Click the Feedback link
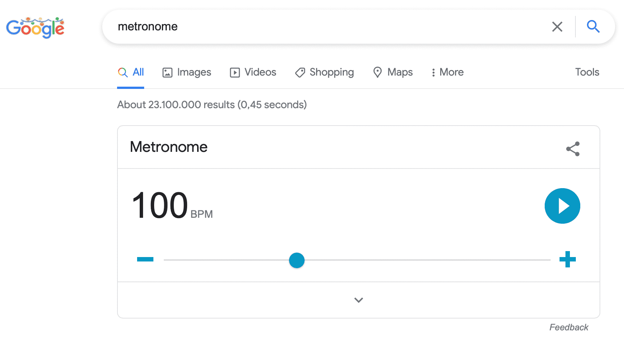 [x=568, y=327]
